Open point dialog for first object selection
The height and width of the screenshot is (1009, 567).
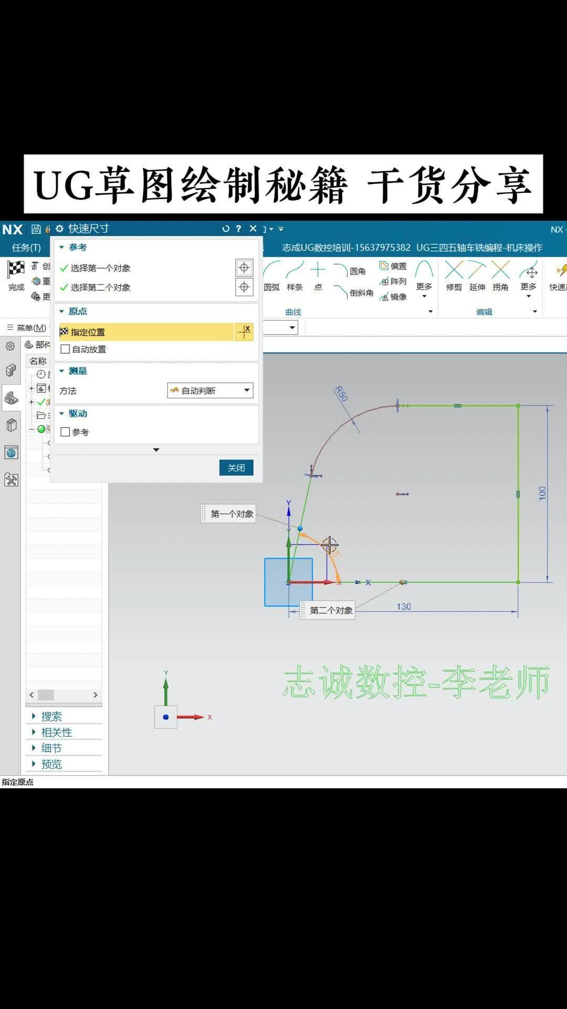point(244,268)
